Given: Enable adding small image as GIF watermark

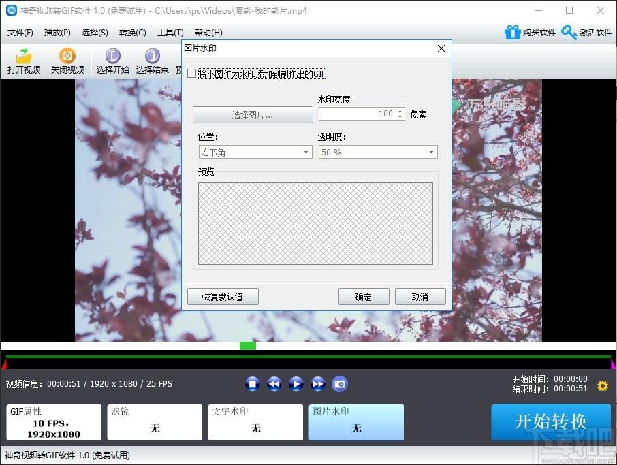Looking at the screenshot, I should 191,74.
